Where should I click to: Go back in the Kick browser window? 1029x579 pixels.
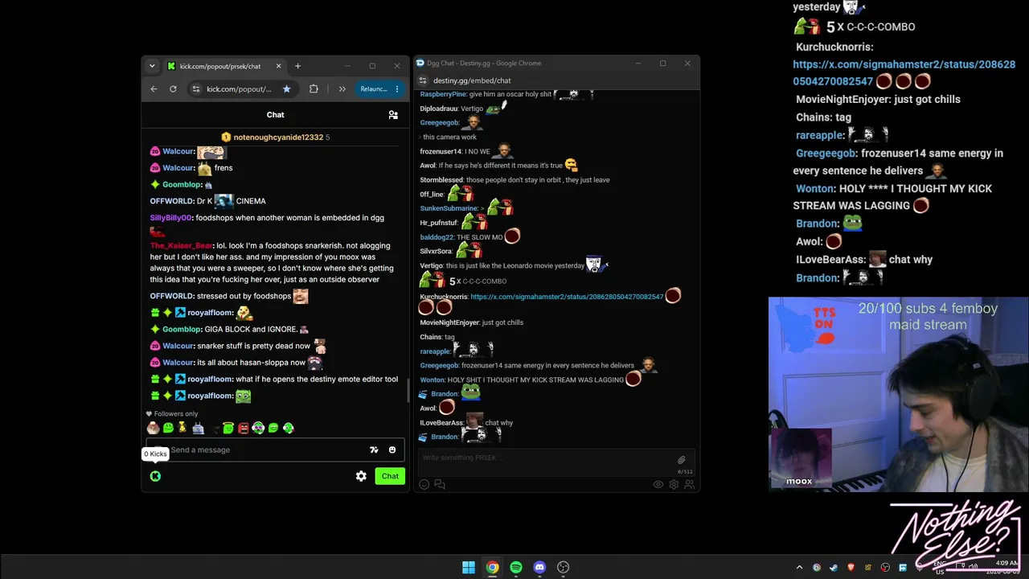[x=154, y=88]
